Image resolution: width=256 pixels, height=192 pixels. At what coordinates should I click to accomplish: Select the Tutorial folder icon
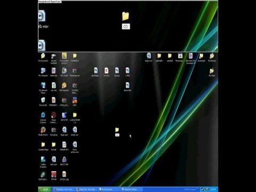[53, 146]
